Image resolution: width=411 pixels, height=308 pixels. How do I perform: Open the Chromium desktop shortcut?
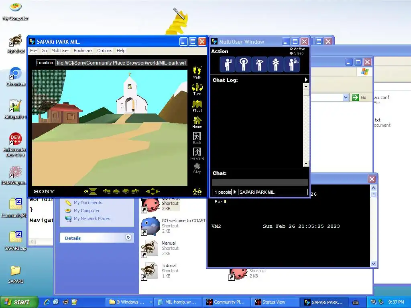(16, 77)
